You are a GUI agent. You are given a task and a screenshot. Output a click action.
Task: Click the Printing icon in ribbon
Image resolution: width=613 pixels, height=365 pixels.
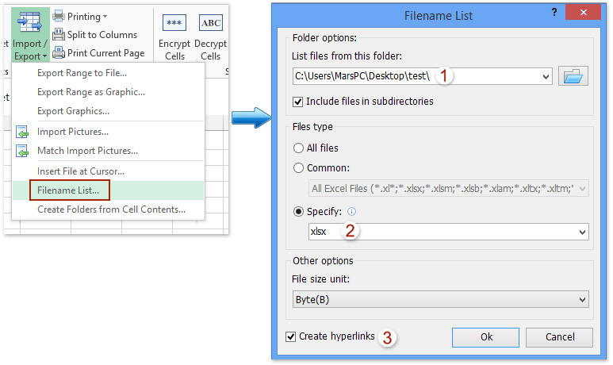(59, 16)
